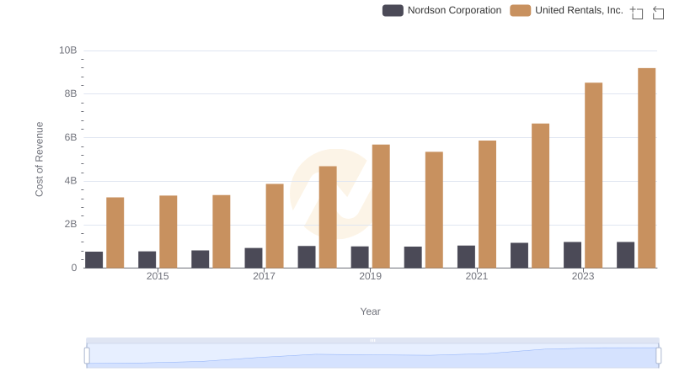The height and width of the screenshot is (388, 674).
Task: Click the United Rentals bar for 2023
Action: pos(593,175)
